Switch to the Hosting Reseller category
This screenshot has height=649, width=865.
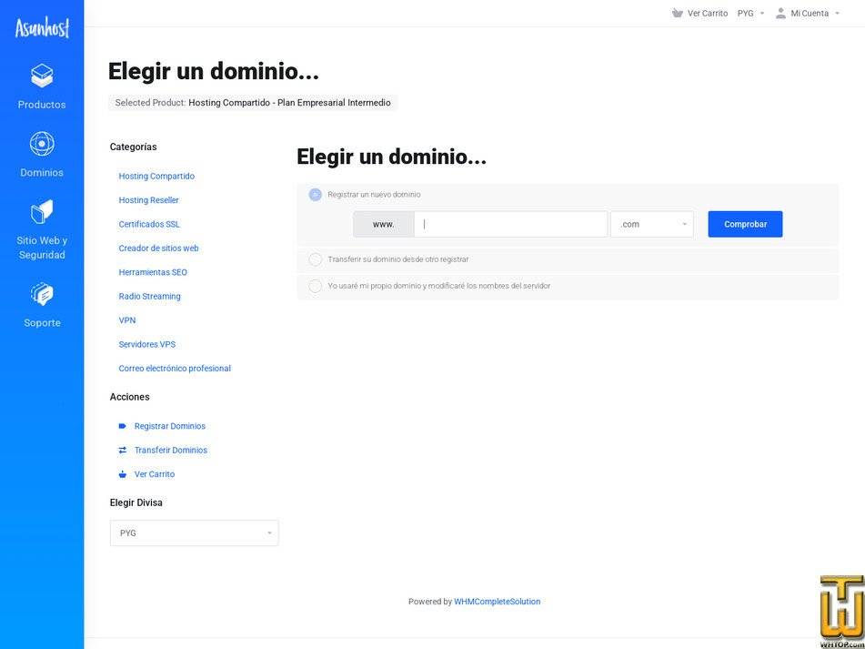(148, 199)
